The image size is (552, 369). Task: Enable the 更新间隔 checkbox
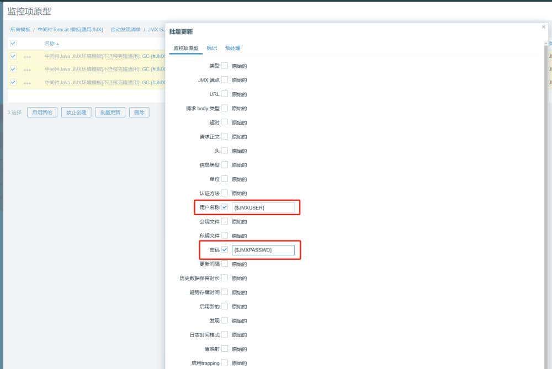click(225, 264)
